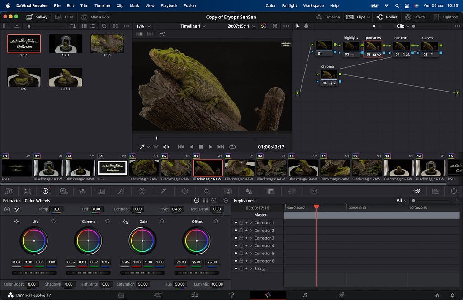Viewport: 463px width, 300px height.
Task: Click the Gain master wheel slider
Action: [143, 273]
